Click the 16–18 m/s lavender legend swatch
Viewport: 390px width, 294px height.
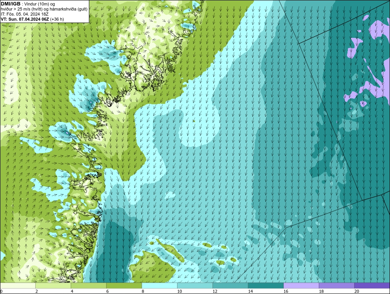[x=301, y=285]
